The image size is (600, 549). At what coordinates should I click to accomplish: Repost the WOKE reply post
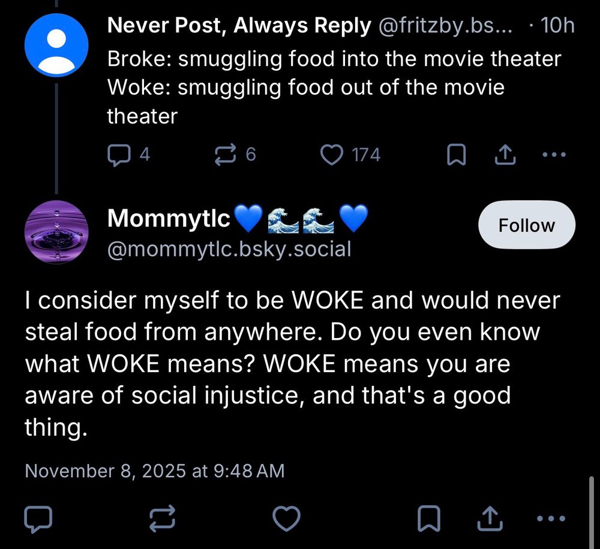(162, 517)
